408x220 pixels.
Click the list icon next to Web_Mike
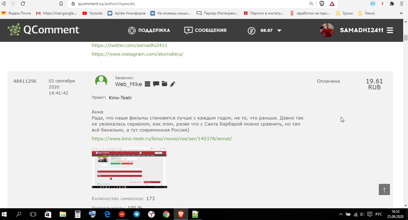(147, 84)
